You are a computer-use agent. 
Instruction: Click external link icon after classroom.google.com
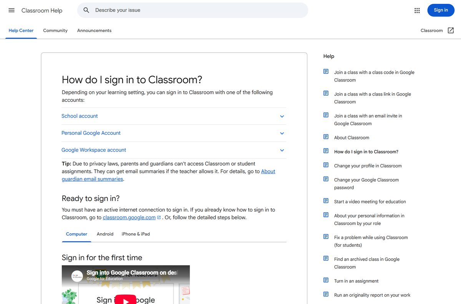tap(159, 218)
